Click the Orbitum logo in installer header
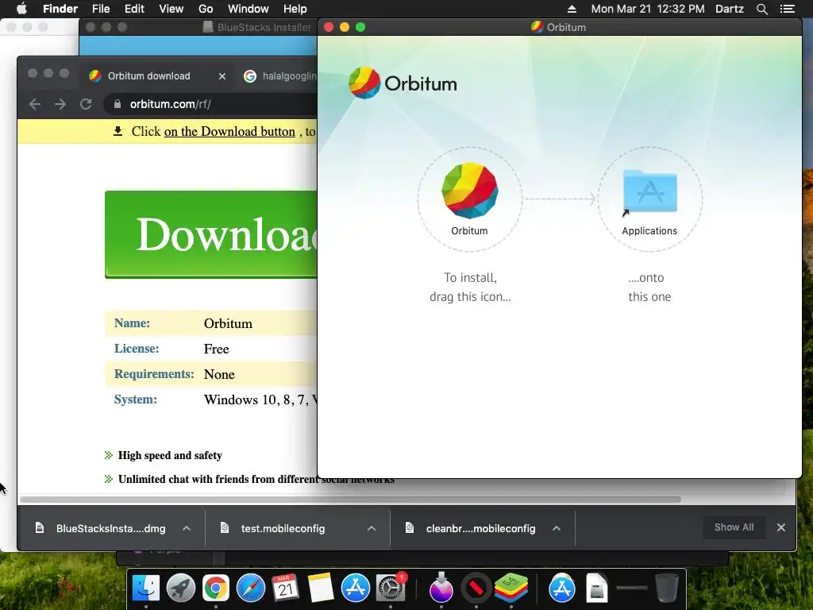This screenshot has width=813, height=610. (x=403, y=83)
